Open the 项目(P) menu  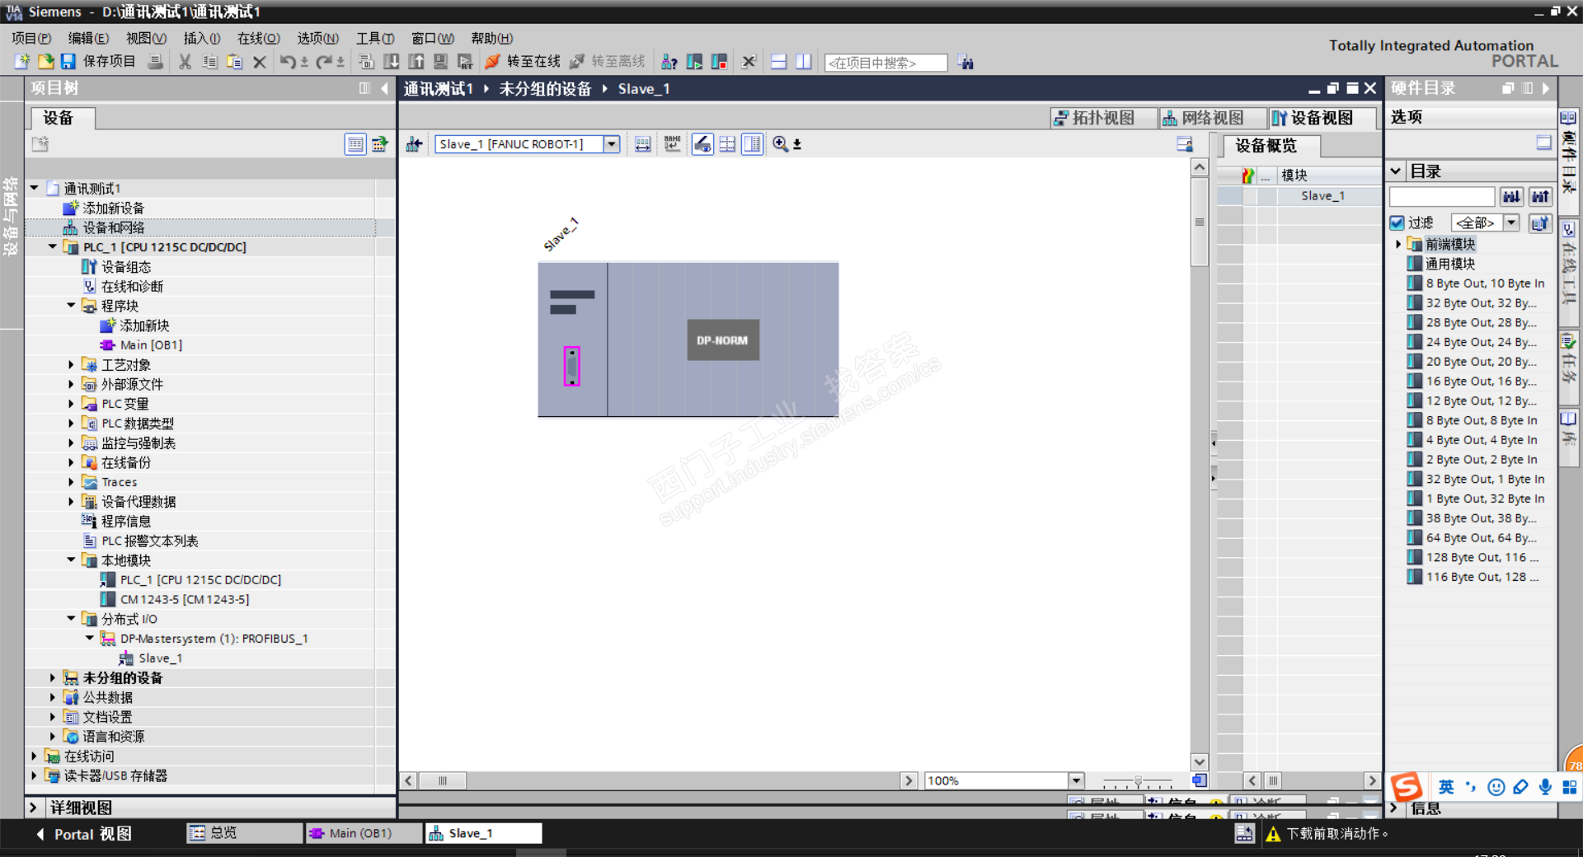31,38
